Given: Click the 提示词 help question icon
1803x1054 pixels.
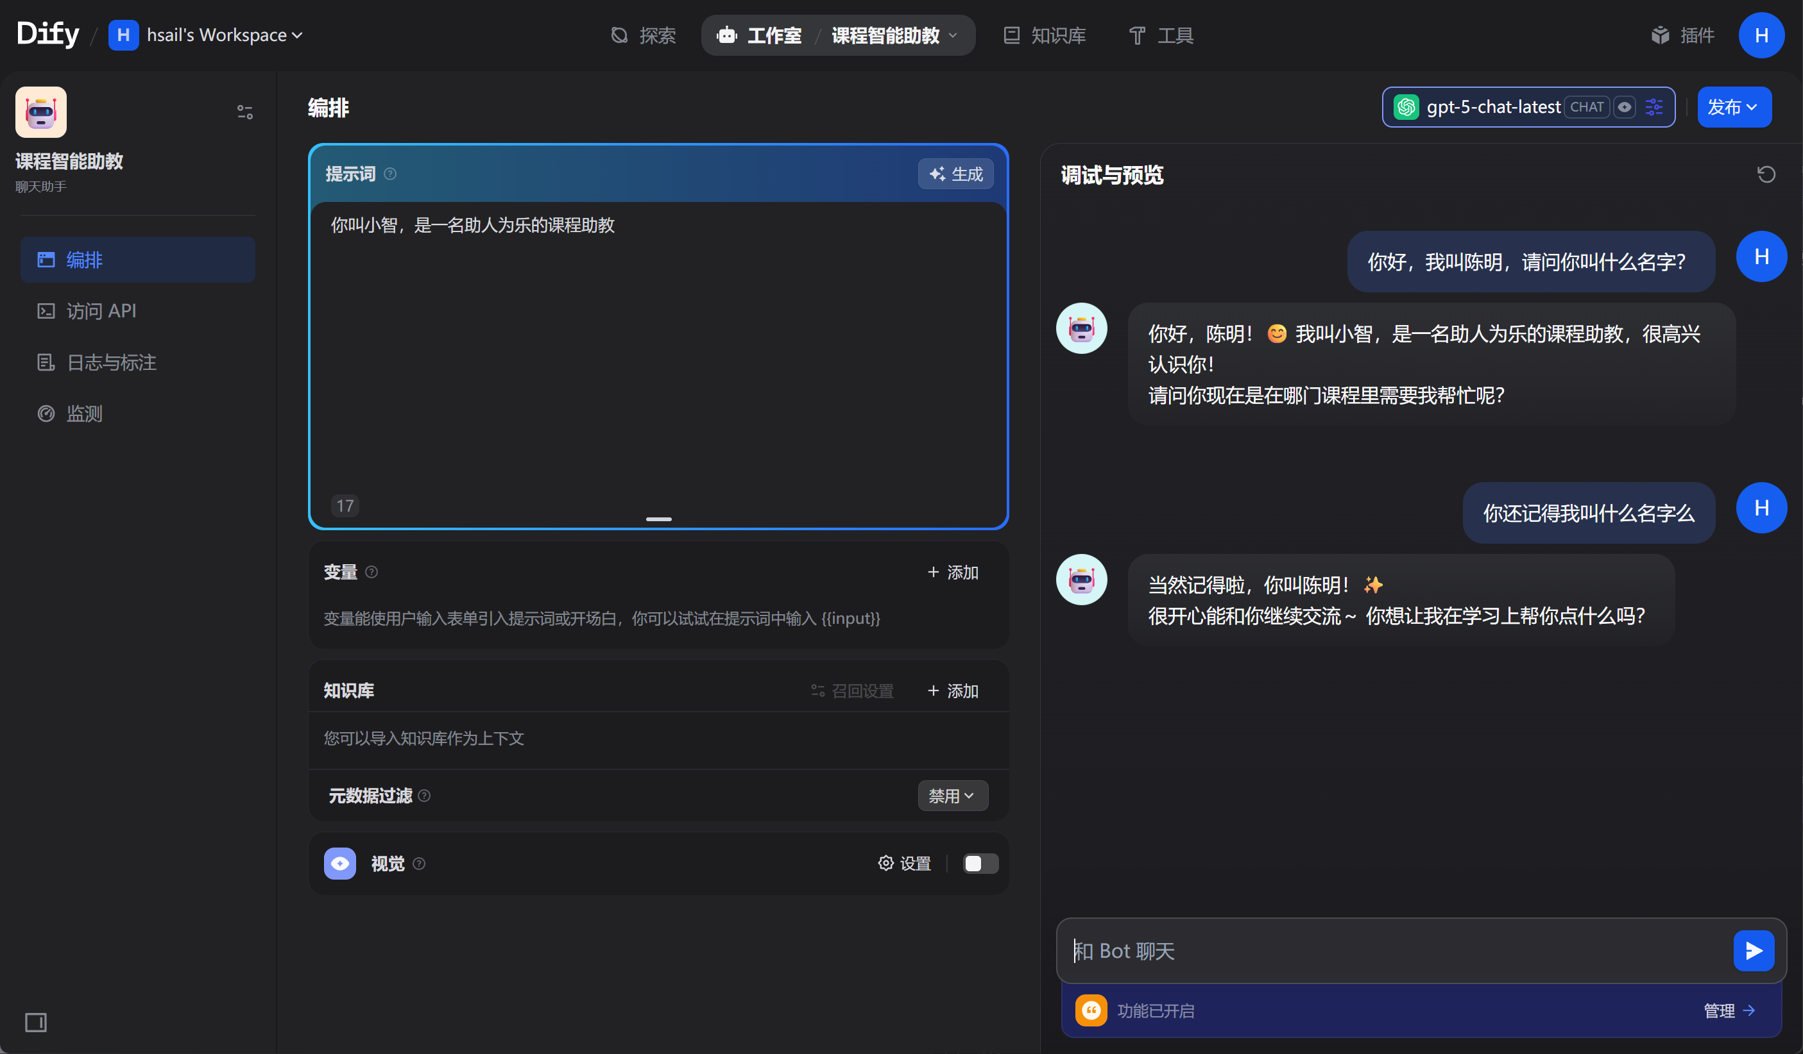Looking at the screenshot, I should [390, 174].
